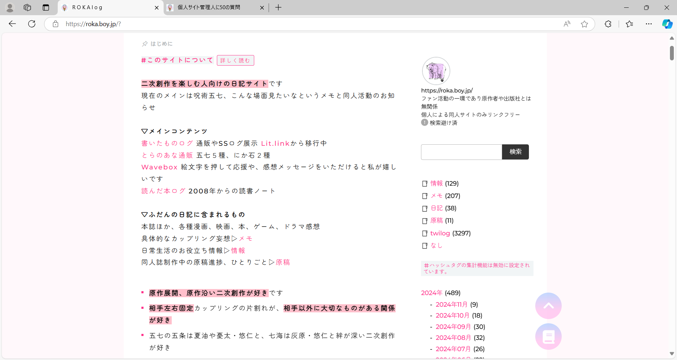Click the pink book floating button

click(x=548, y=337)
